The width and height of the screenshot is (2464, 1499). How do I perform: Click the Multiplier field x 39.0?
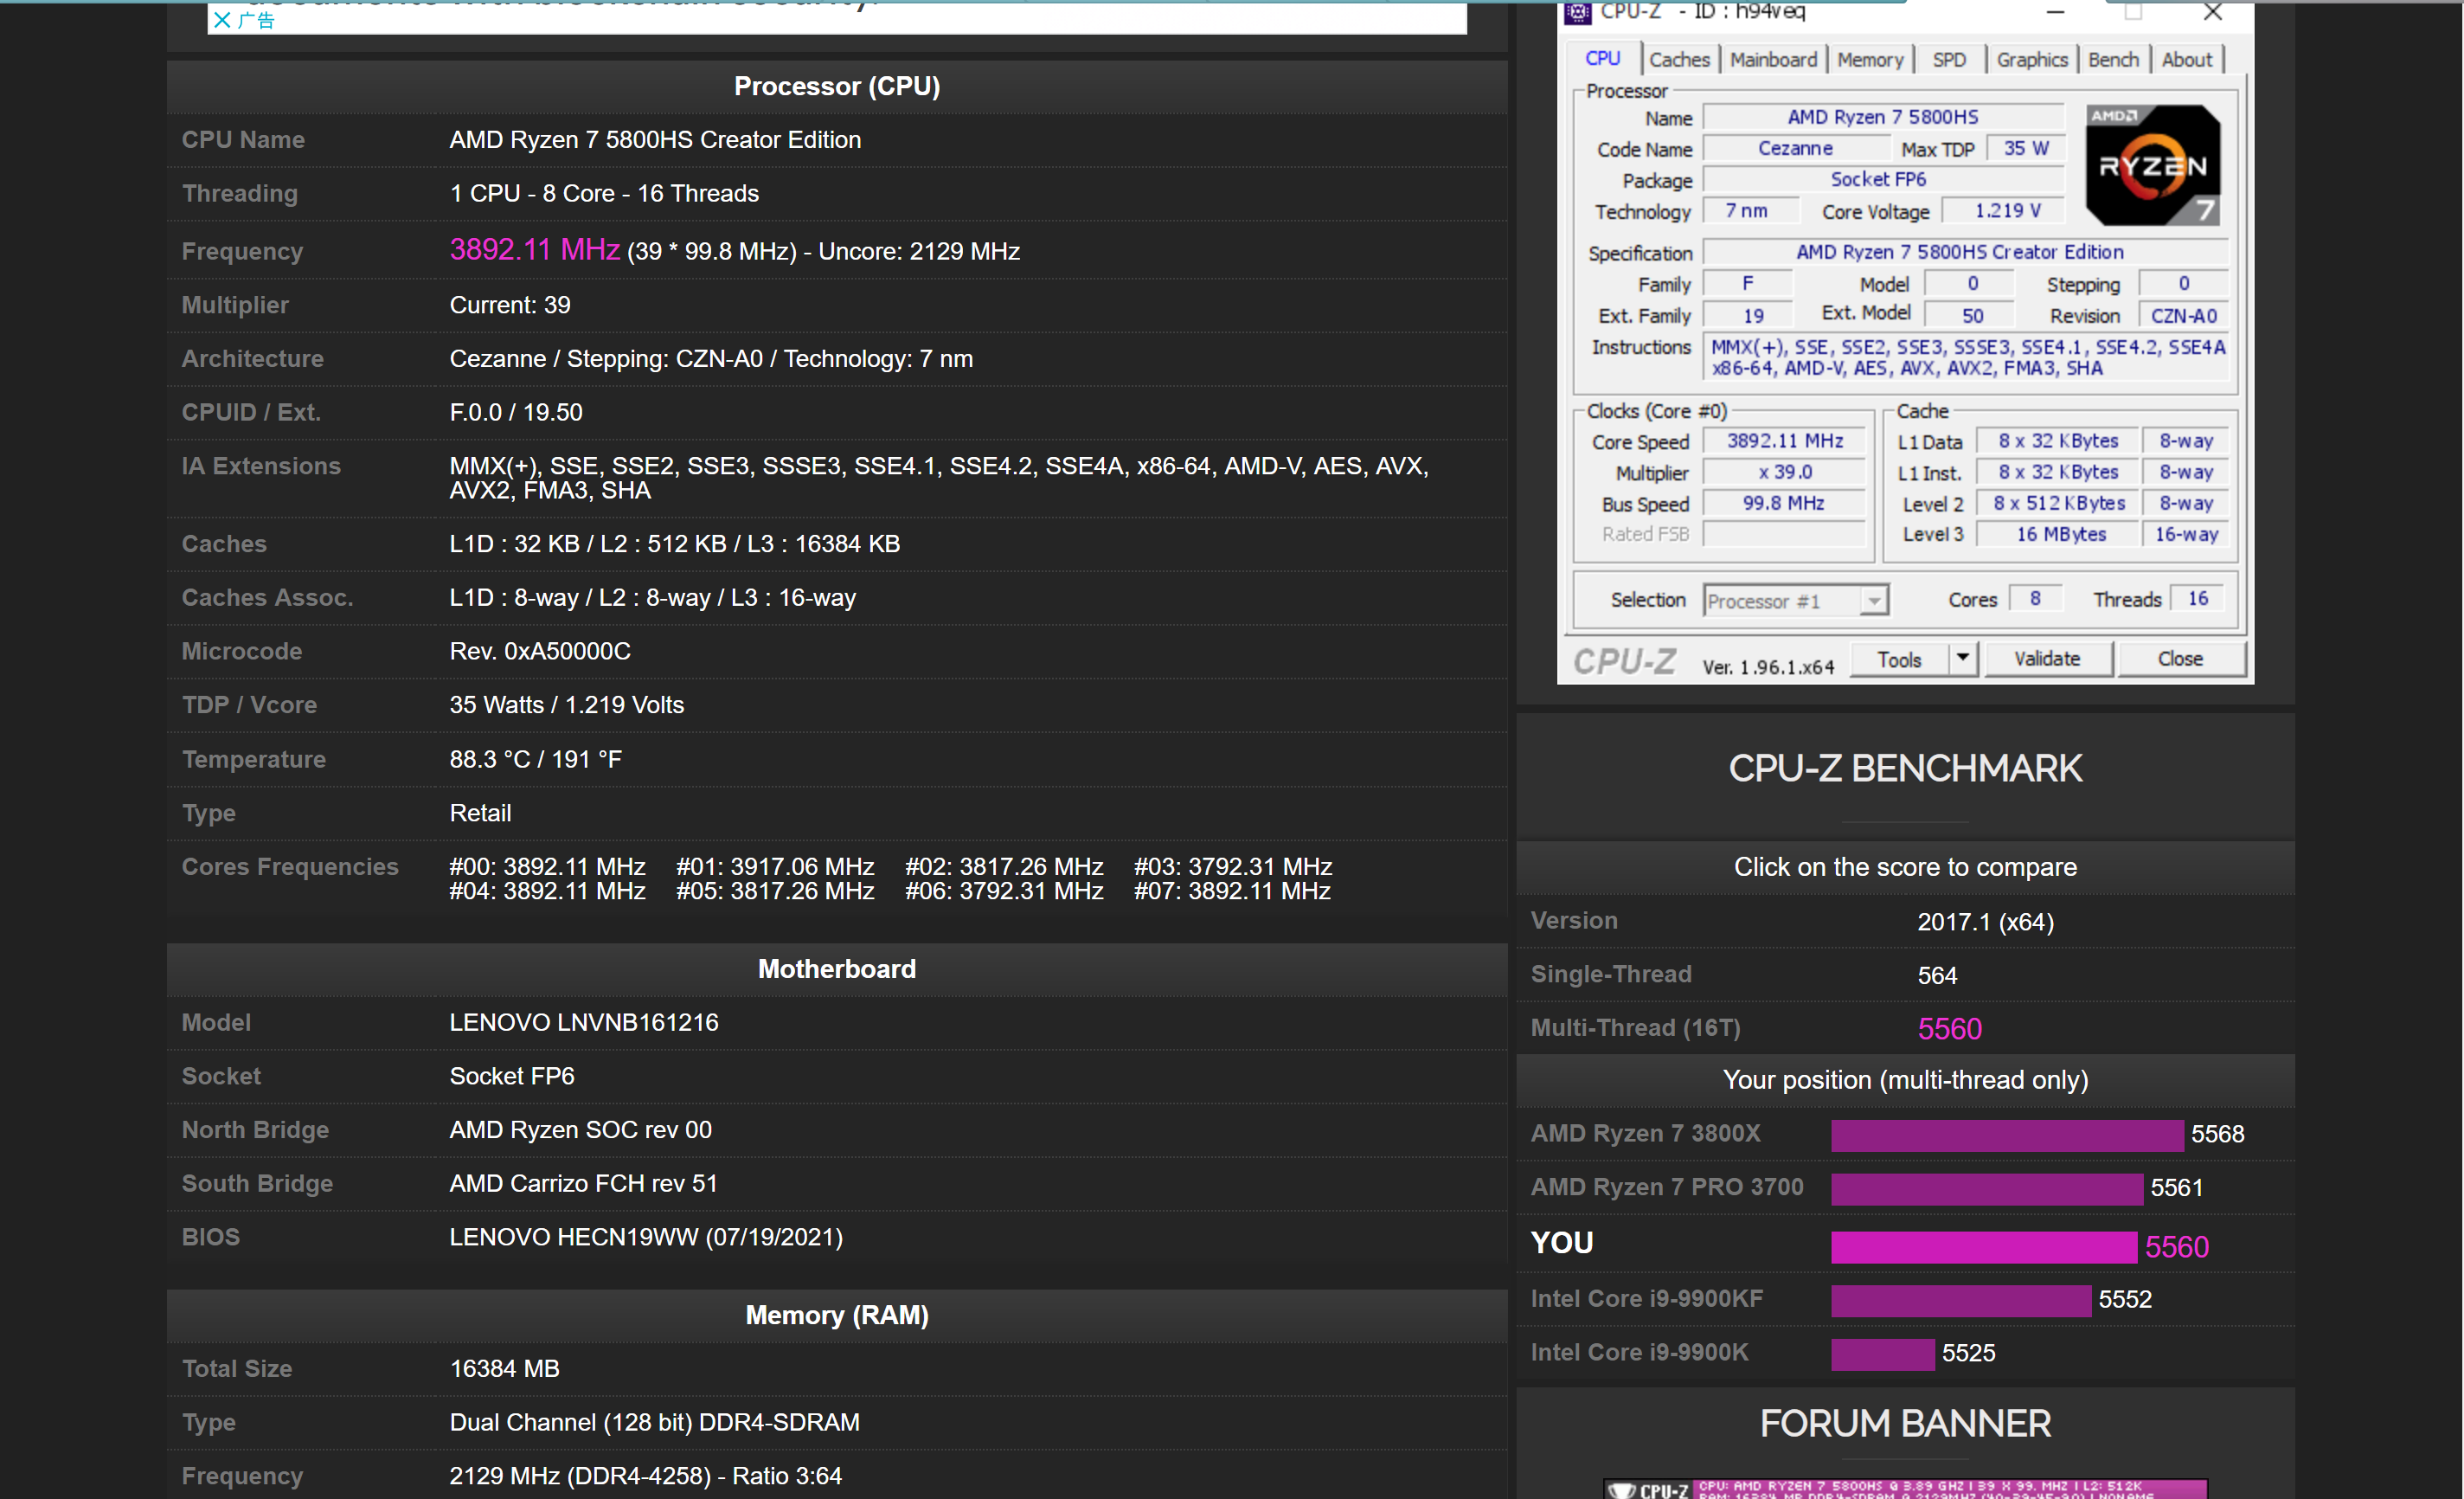[x=1784, y=473]
